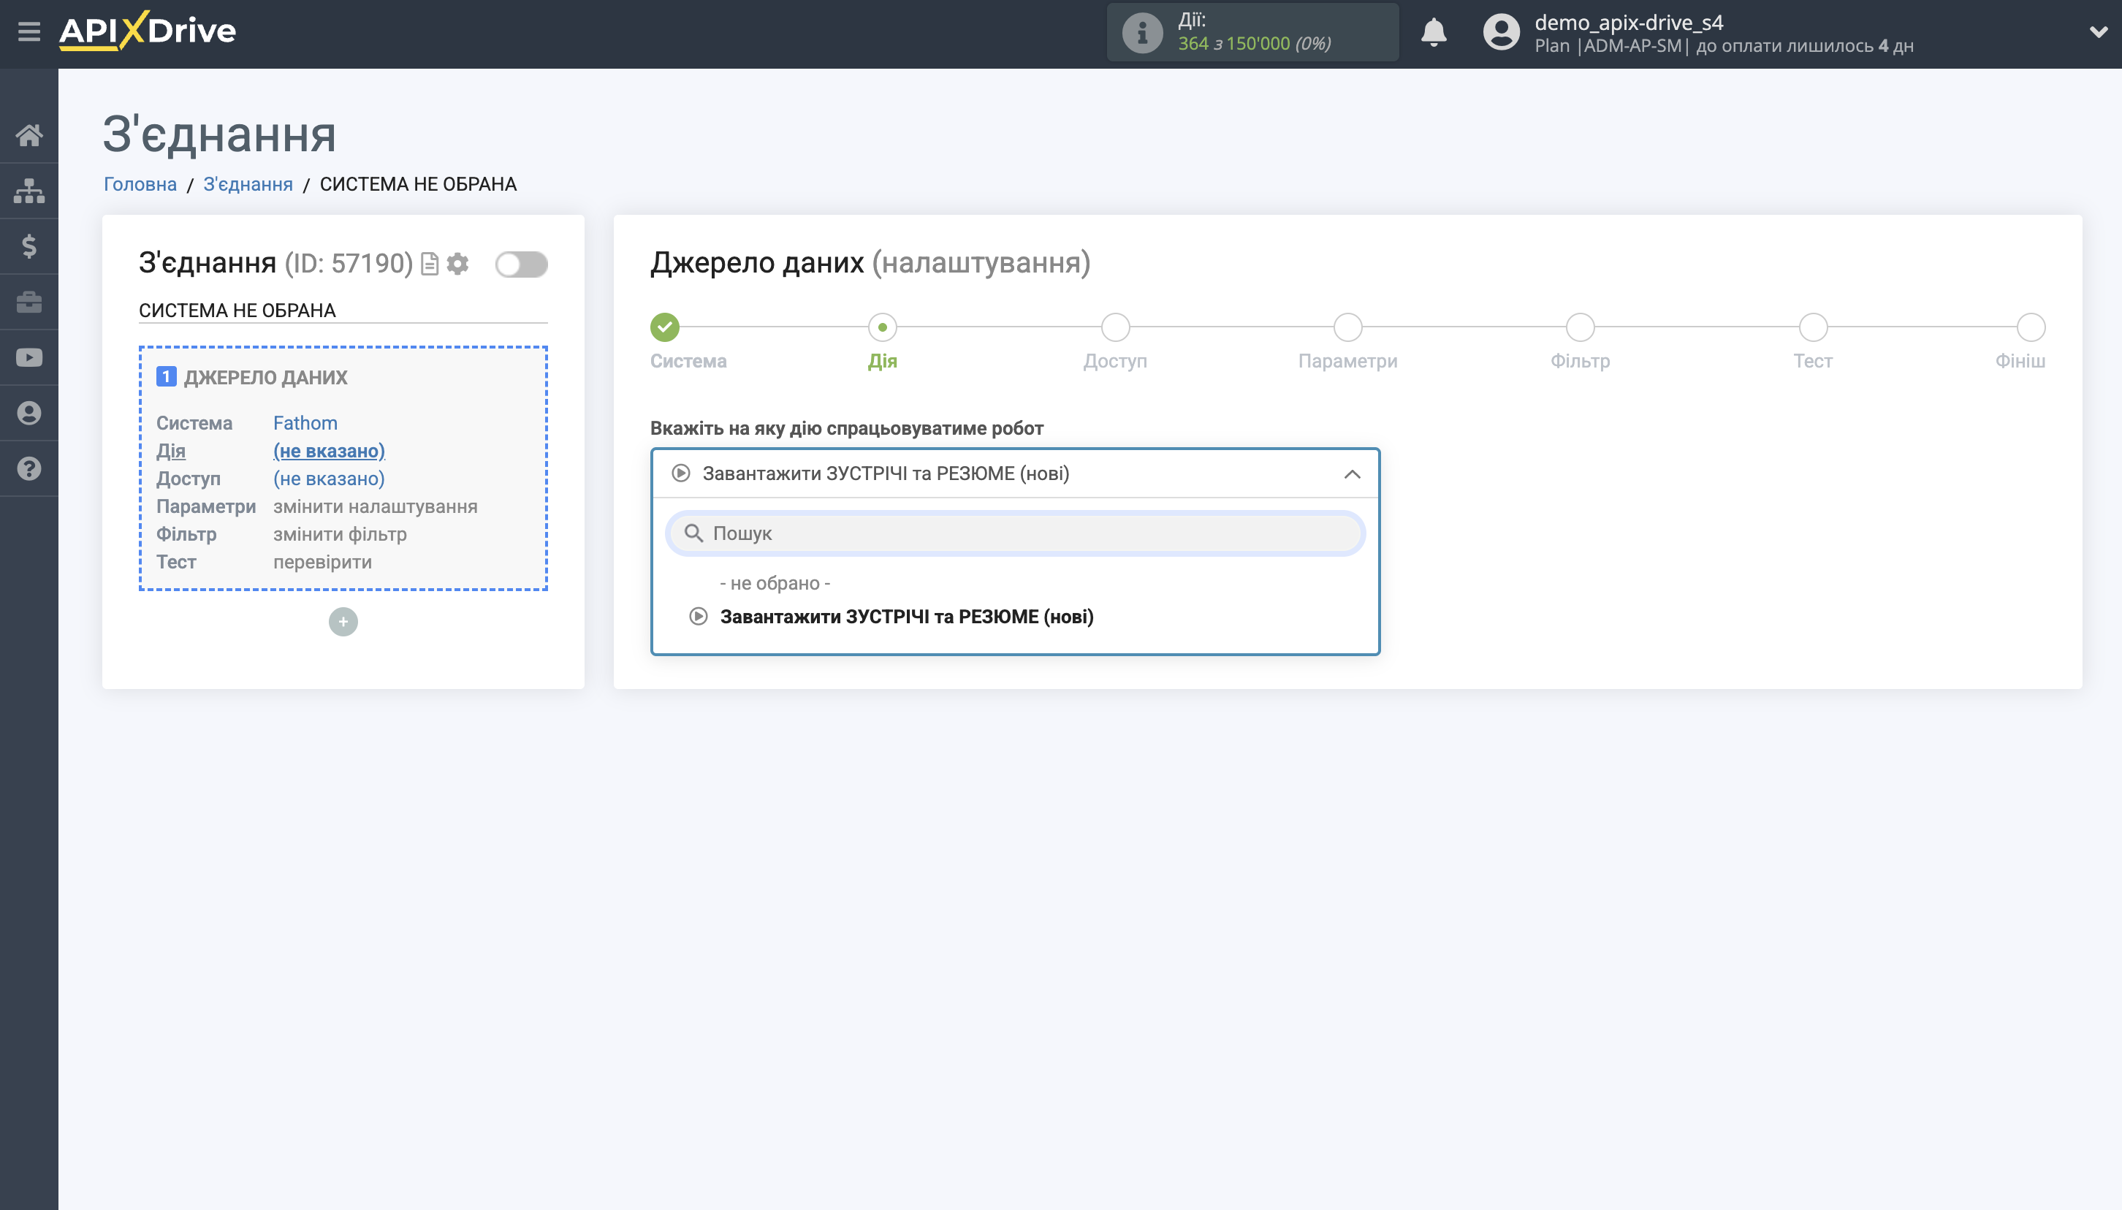Open connection settings gear icon
Viewport: 2122px width, 1210px height.
(x=460, y=264)
